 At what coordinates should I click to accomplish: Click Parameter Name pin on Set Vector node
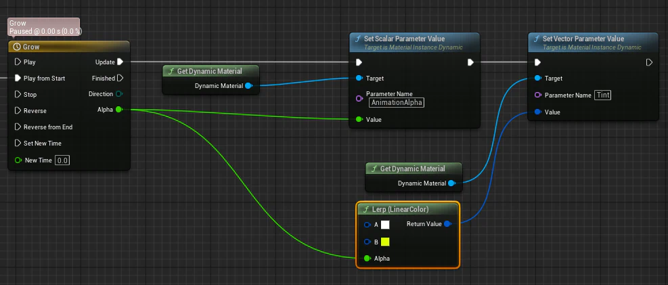[537, 95]
